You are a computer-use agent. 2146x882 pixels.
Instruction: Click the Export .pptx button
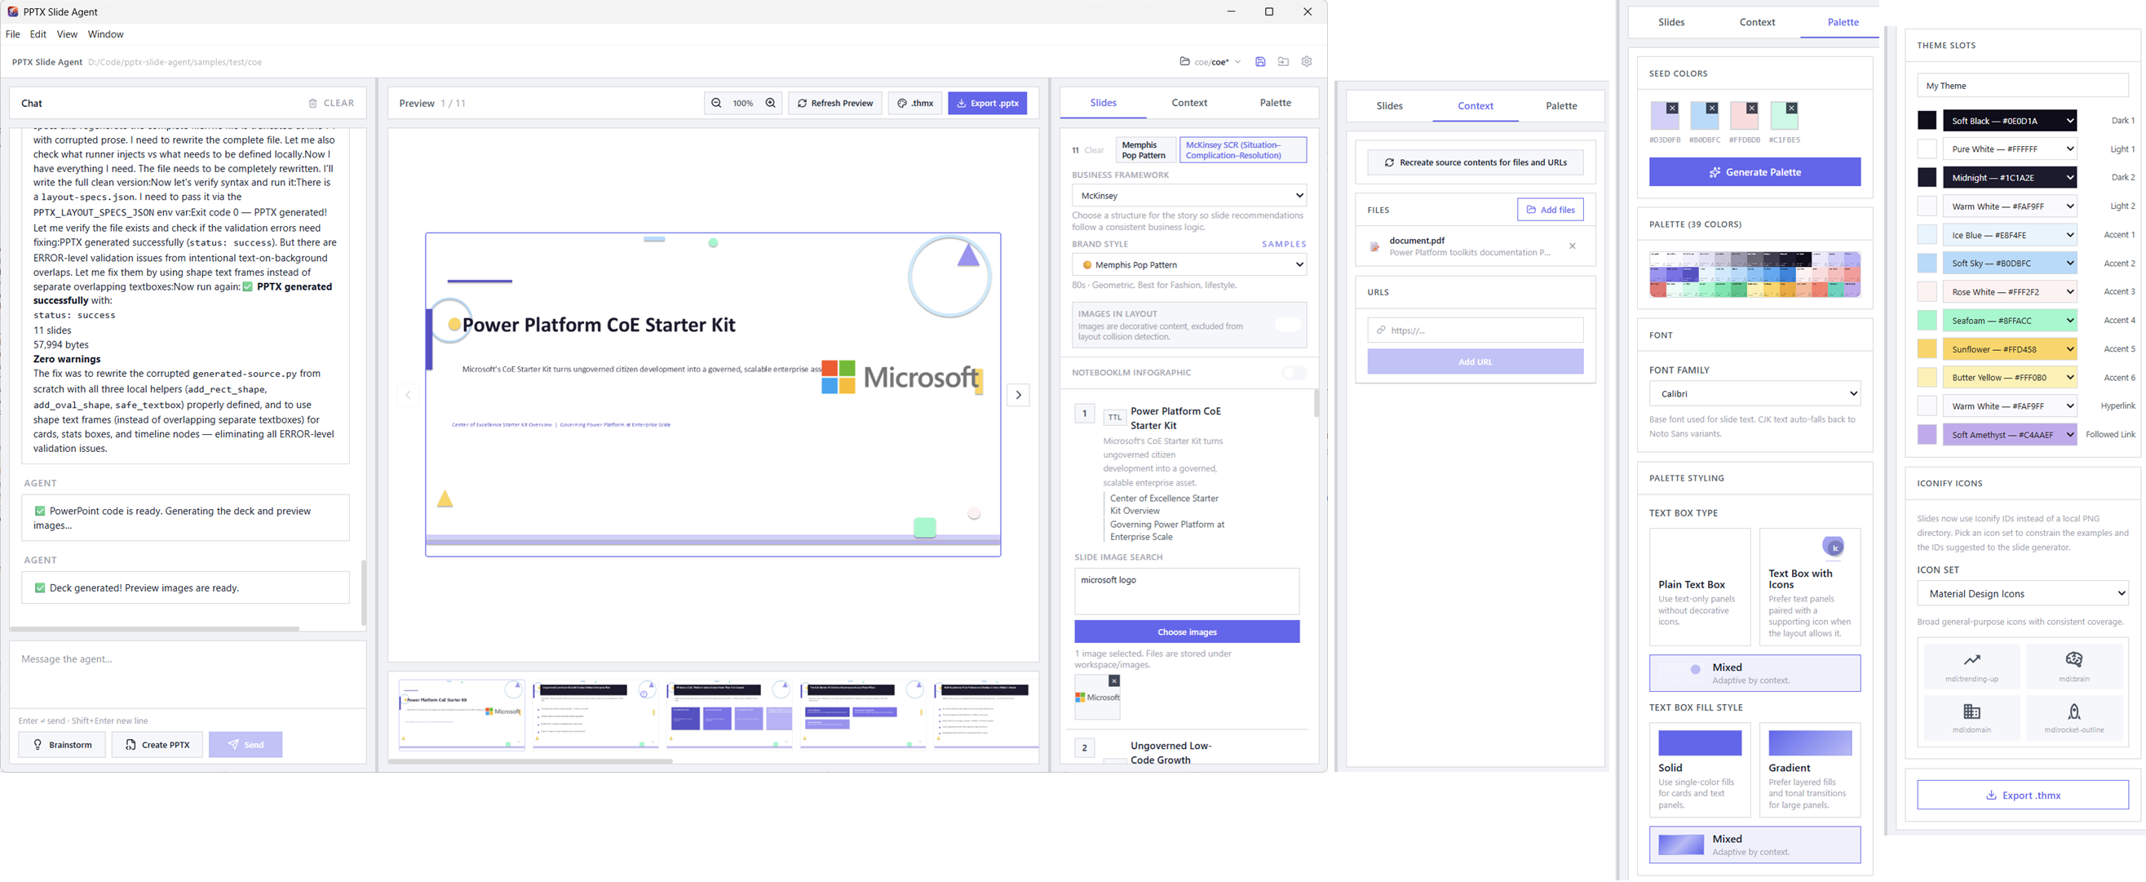(986, 104)
